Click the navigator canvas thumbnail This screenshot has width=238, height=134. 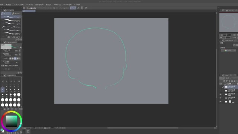[x=229, y=22]
